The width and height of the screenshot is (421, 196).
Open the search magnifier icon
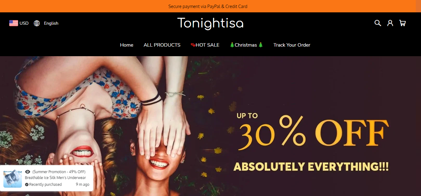click(x=378, y=23)
